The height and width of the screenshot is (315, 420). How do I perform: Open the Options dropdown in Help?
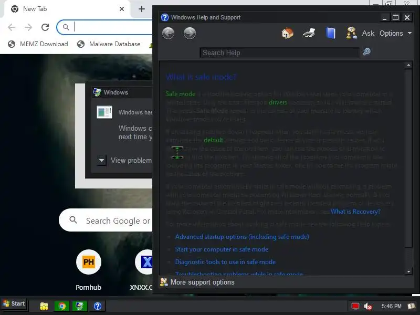click(x=395, y=33)
